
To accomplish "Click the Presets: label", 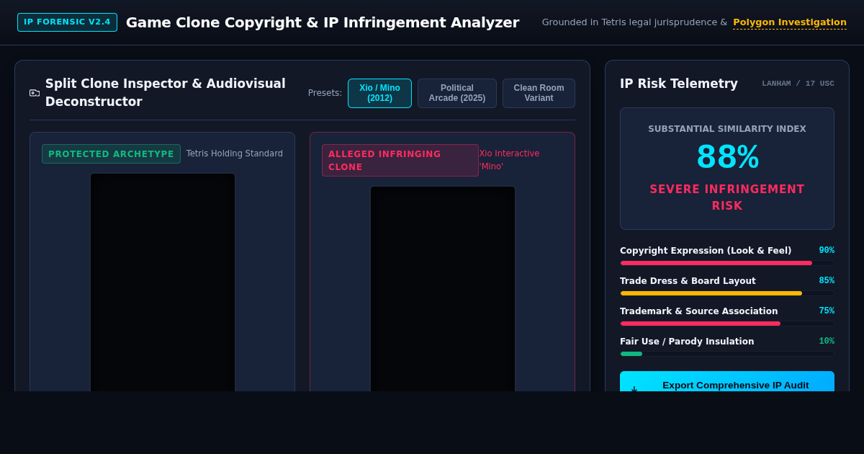I will coord(325,93).
